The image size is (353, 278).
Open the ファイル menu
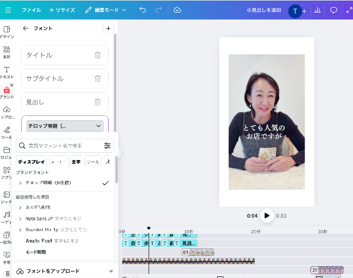click(x=31, y=10)
